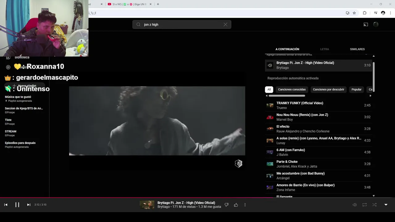Click the search box containing 'jon z high'

(182, 25)
